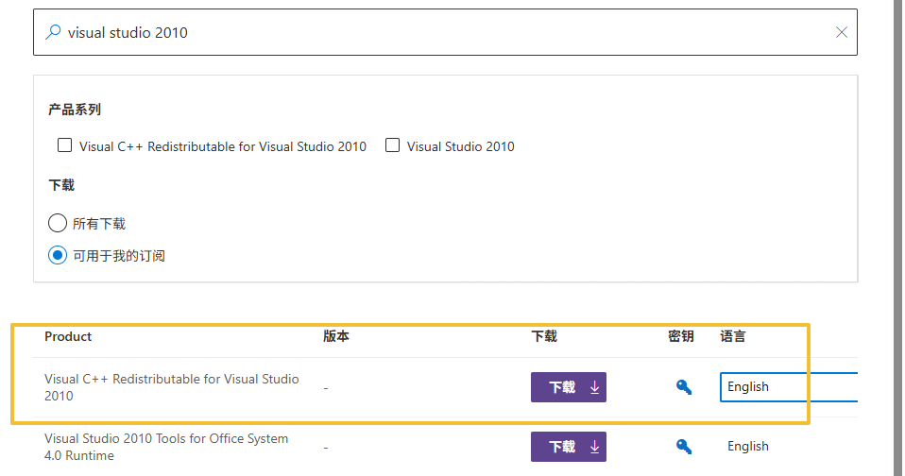
Task: Click the search magnifier icon
Action: (53, 32)
